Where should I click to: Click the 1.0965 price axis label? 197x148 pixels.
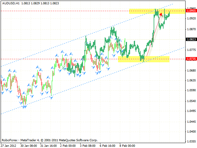(x=191, y=8)
